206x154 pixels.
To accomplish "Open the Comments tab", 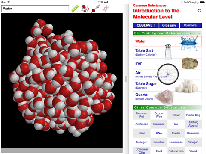I will point(191,25).
